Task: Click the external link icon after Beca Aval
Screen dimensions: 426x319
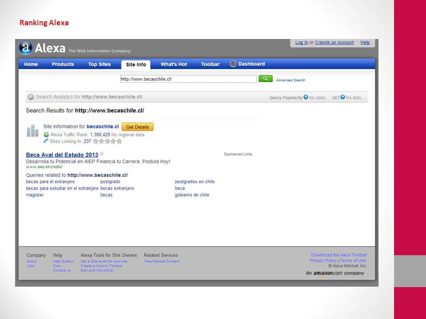Action: click(x=102, y=154)
